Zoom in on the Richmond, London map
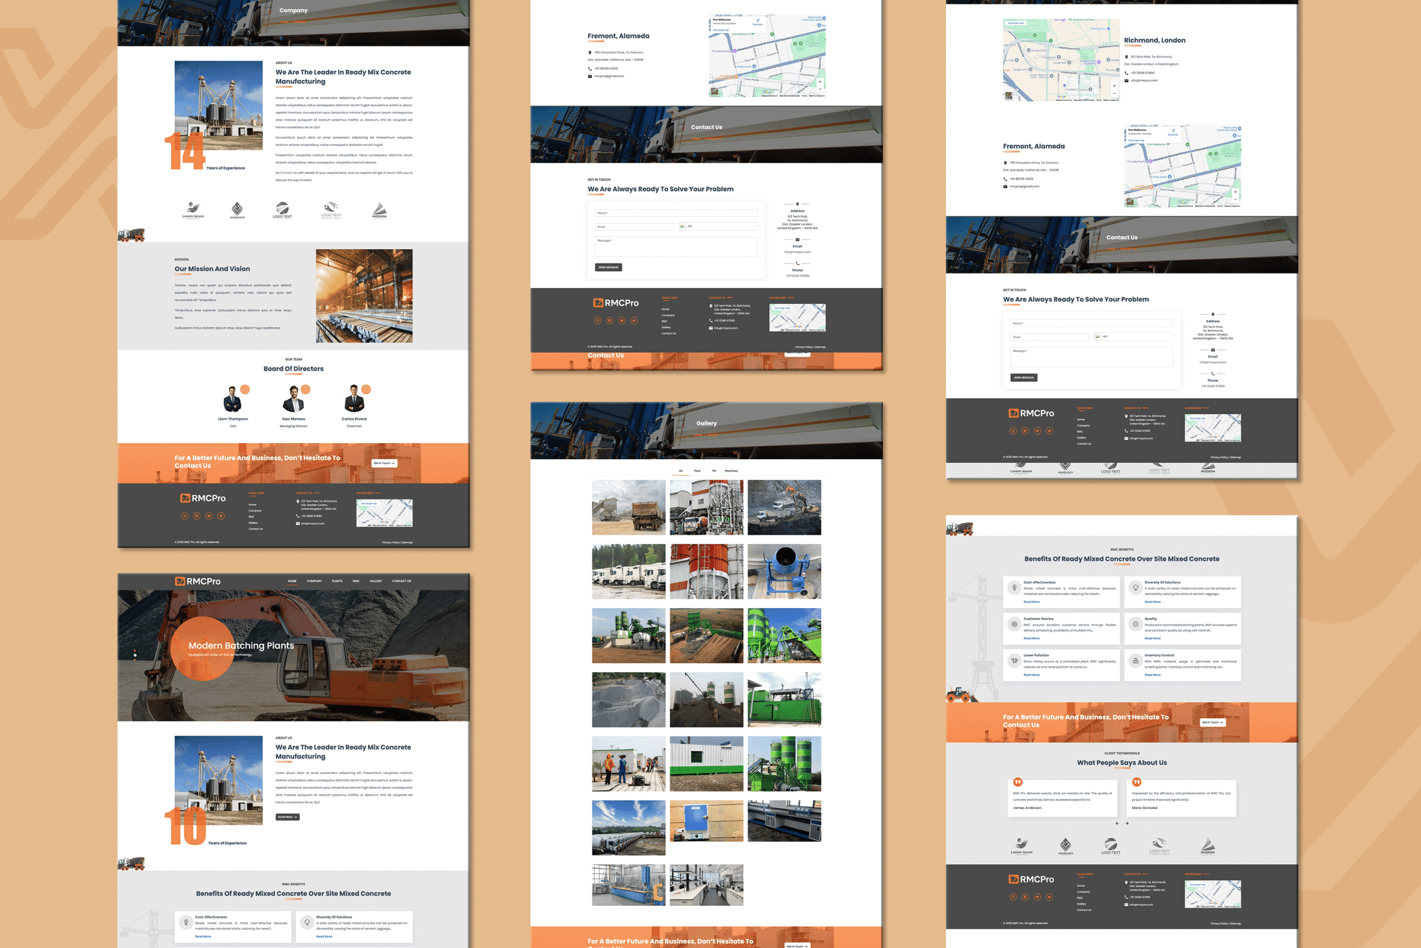 (1114, 86)
